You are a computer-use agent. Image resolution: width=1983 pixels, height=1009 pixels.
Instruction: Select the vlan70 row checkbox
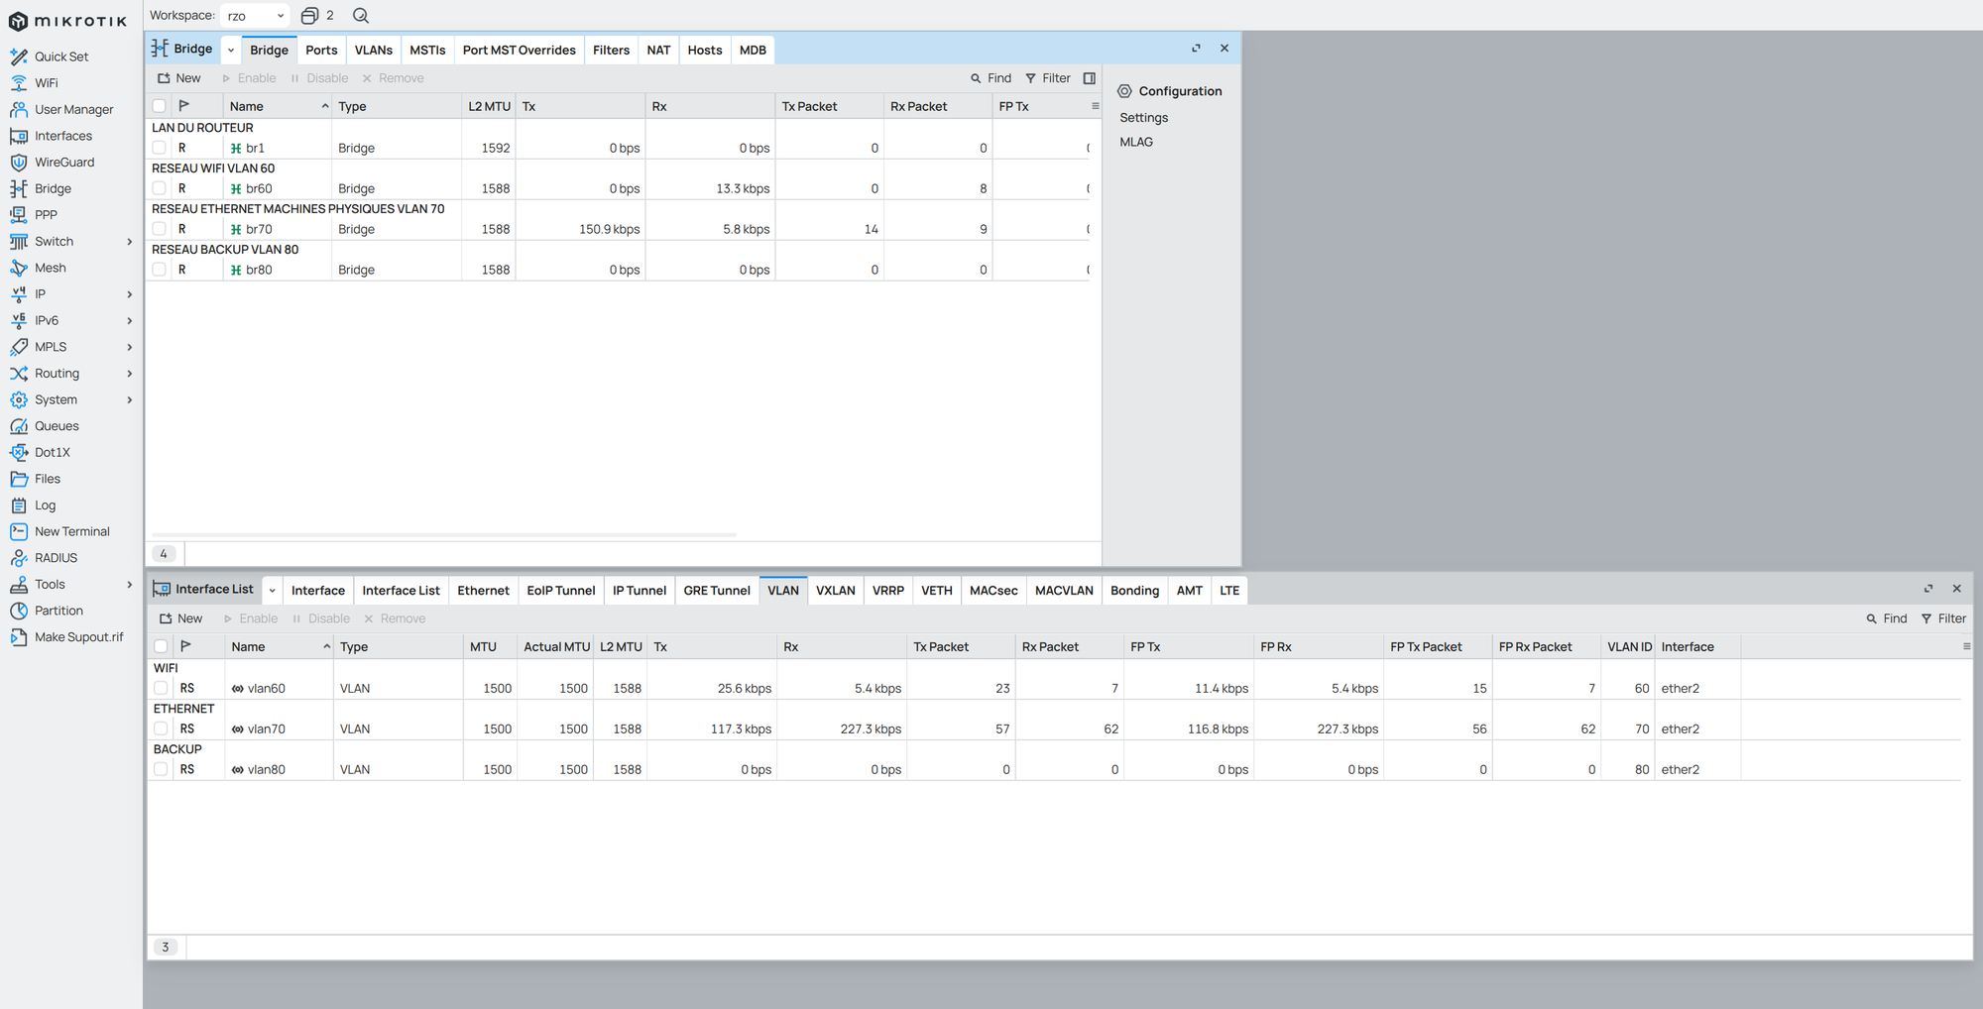[161, 729]
